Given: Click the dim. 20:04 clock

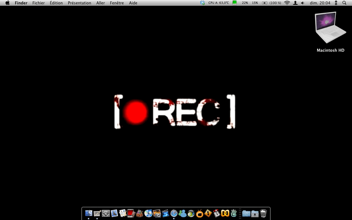Looking at the screenshot, I should tap(320, 3).
